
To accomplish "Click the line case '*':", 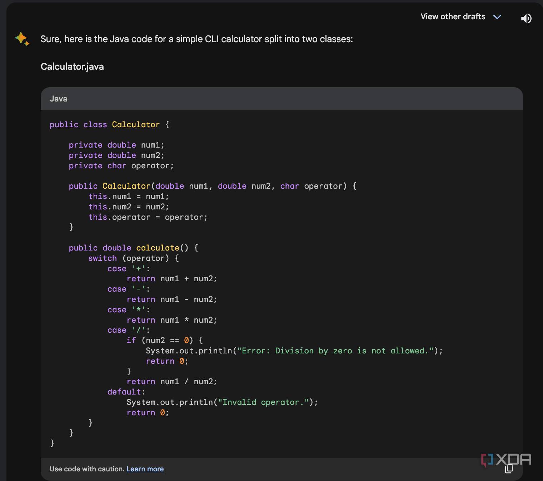I will [129, 309].
